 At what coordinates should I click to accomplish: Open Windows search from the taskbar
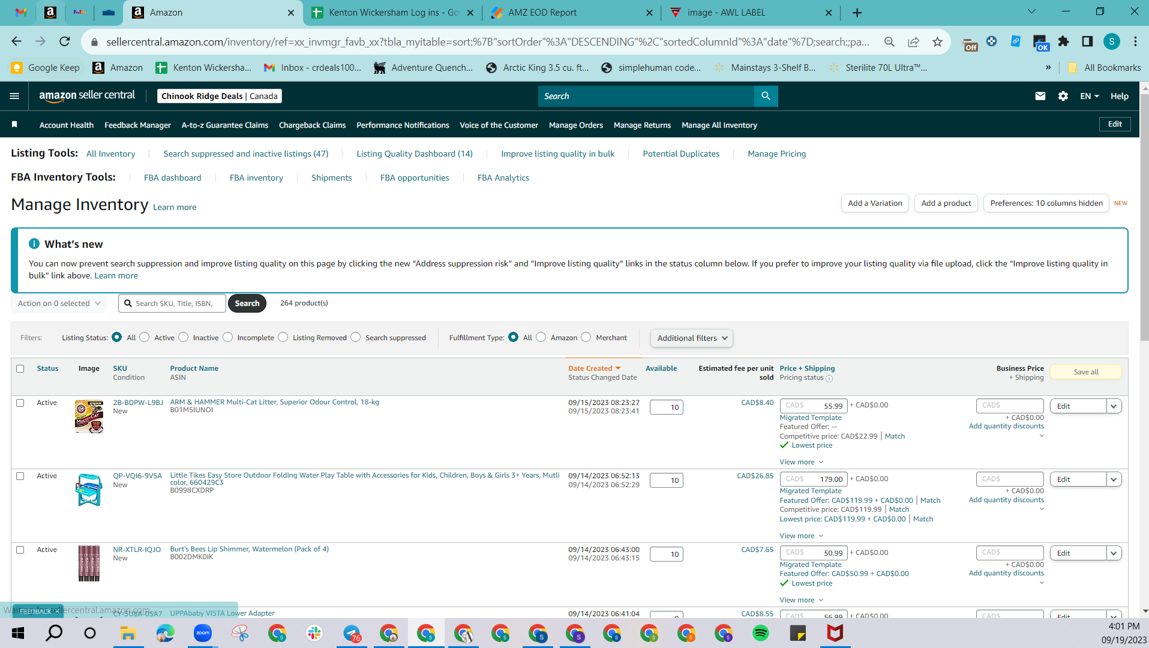click(x=54, y=633)
